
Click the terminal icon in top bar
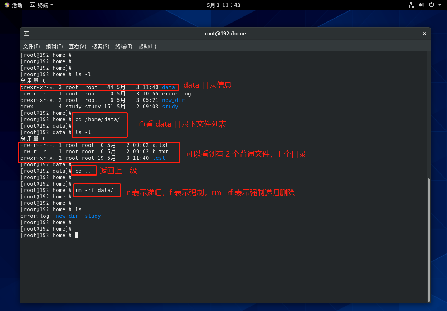coord(33,5)
